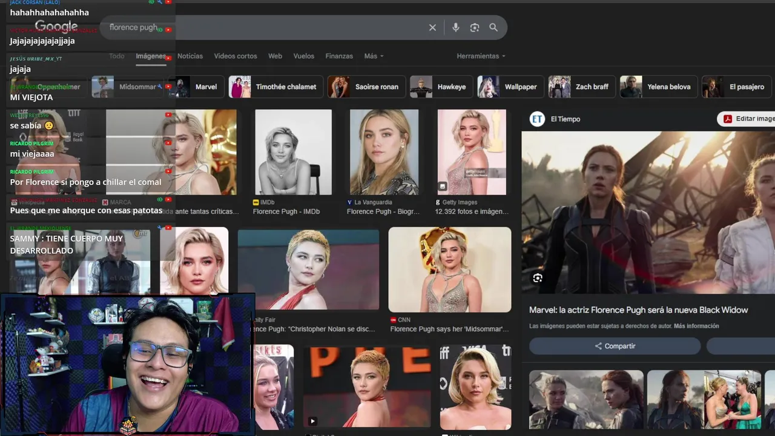Click the PDF icon in Editar imagen button

[728, 119]
